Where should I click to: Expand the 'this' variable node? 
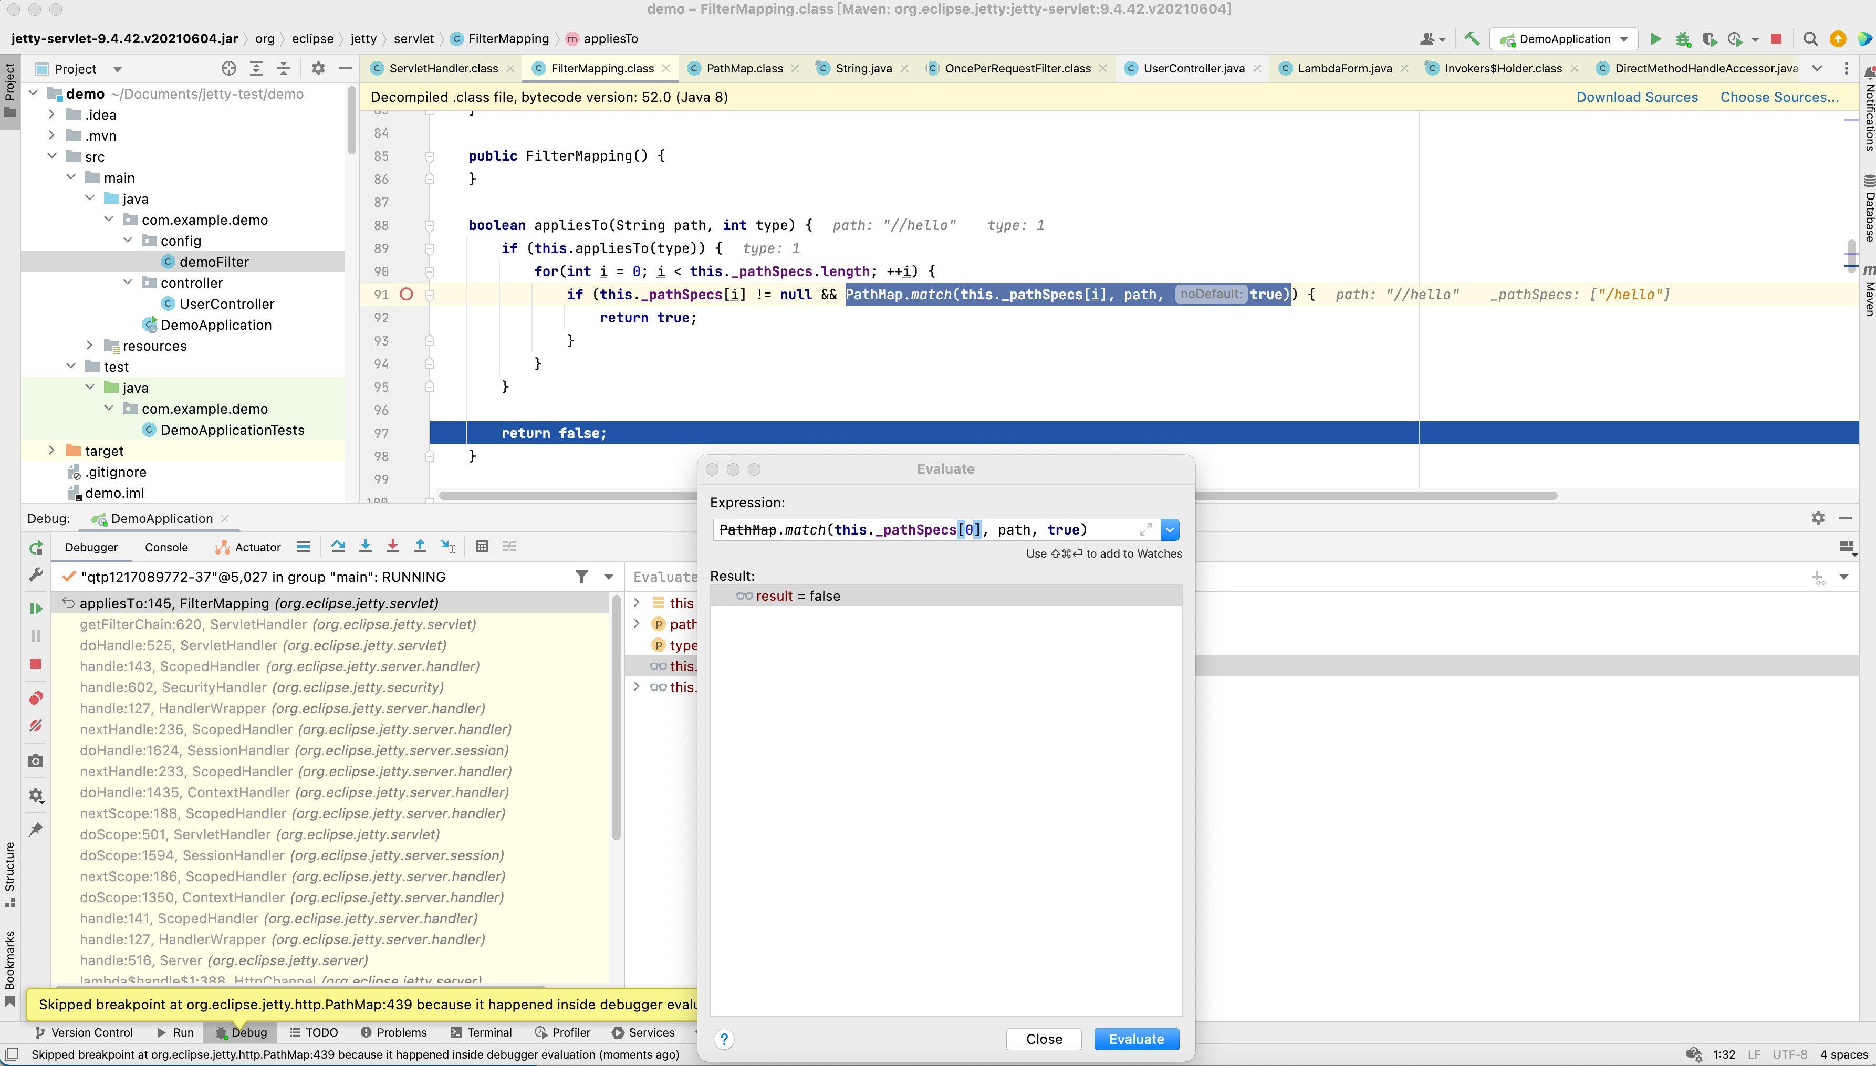[637, 602]
